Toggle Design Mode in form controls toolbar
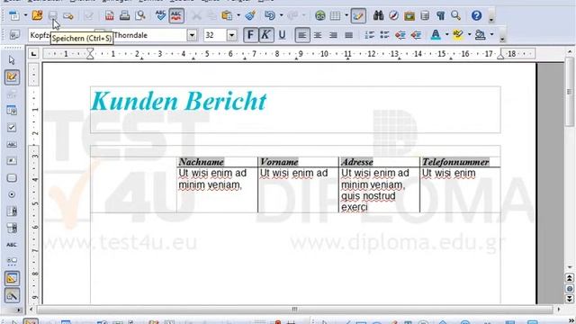This screenshot has height=324, width=576. click(12, 76)
